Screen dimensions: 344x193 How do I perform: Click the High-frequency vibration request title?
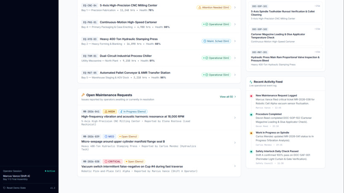pyautogui.click(x=133, y=117)
